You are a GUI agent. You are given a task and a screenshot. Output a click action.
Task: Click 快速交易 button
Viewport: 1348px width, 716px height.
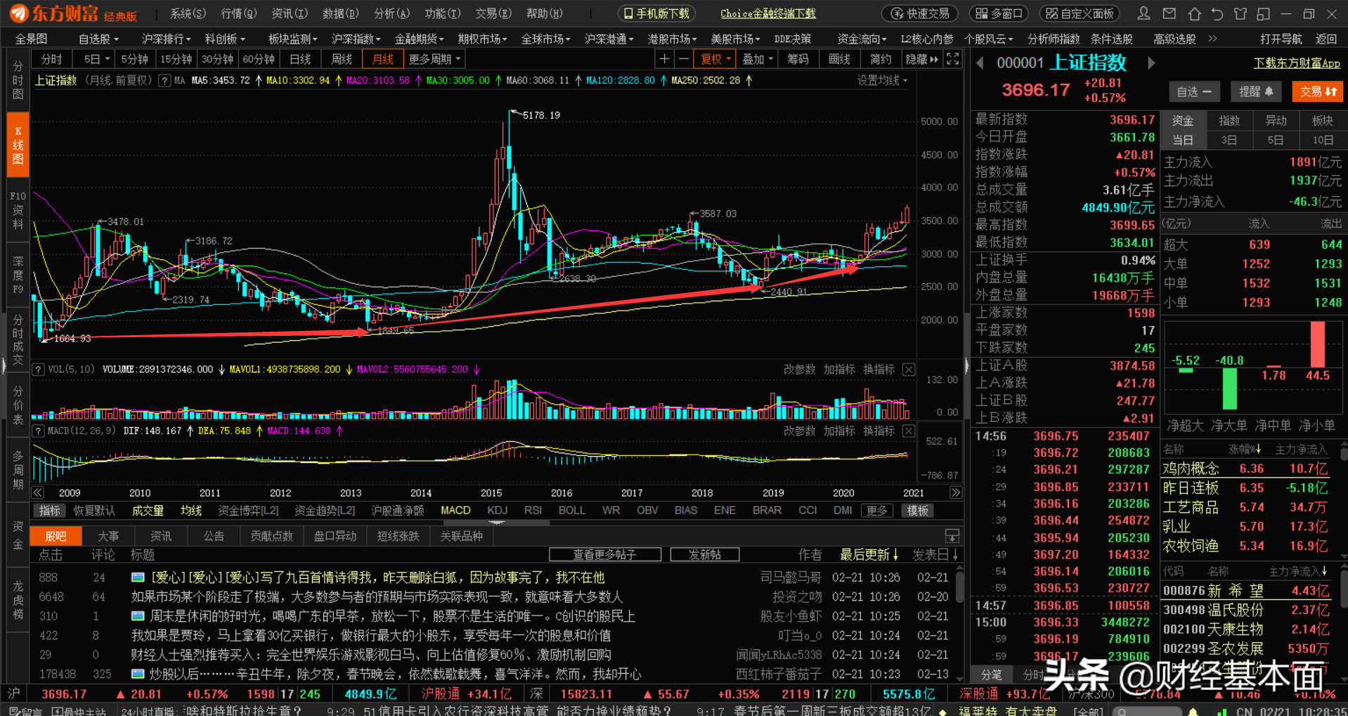click(x=921, y=13)
